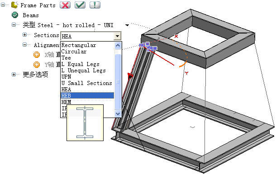Choose HEM section type
276x175 pixels.
(x=87, y=102)
